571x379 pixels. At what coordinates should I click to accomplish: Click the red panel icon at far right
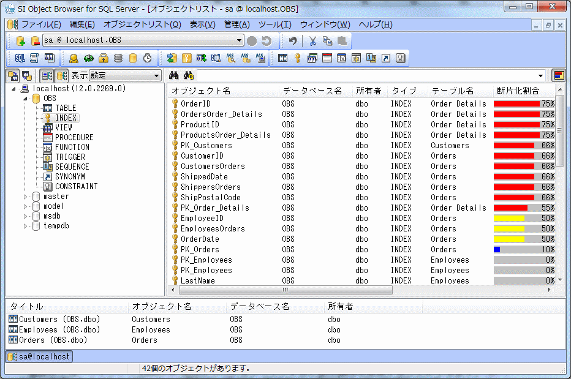pyautogui.click(x=558, y=75)
